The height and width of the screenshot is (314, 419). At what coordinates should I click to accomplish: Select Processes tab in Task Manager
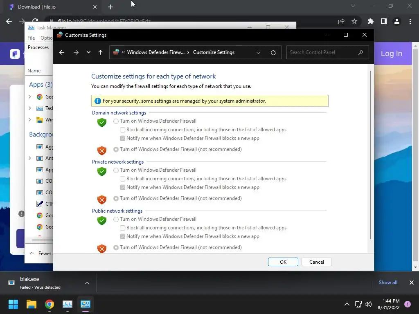(38, 47)
